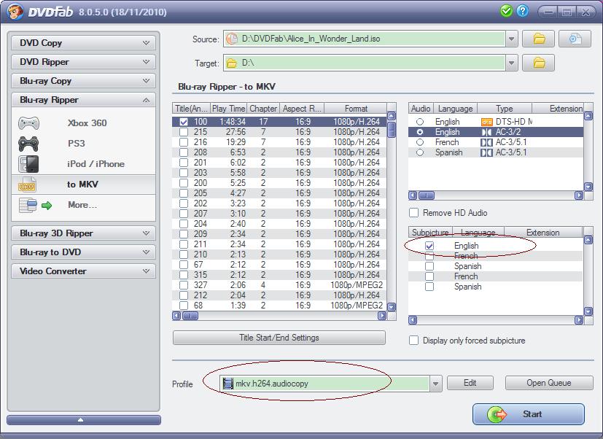Screen dimensions: 603x439
Task: Enable Remove HD Audio checkbox
Action: (x=414, y=213)
